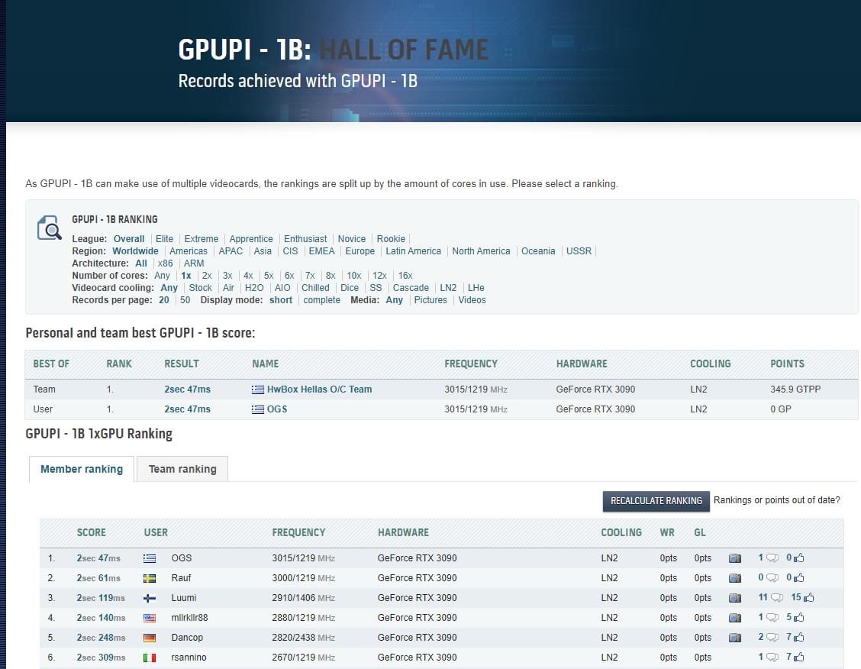Image resolution: width=861 pixels, height=669 pixels.
Task: Open screenshot camera icon in OGS ranking row
Action: (x=735, y=558)
